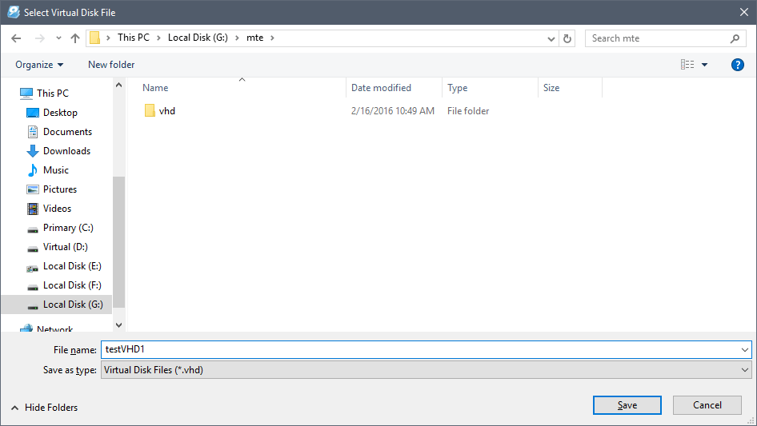Click the Documents page icon
757x426 pixels.
pyautogui.click(x=33, y=132)
